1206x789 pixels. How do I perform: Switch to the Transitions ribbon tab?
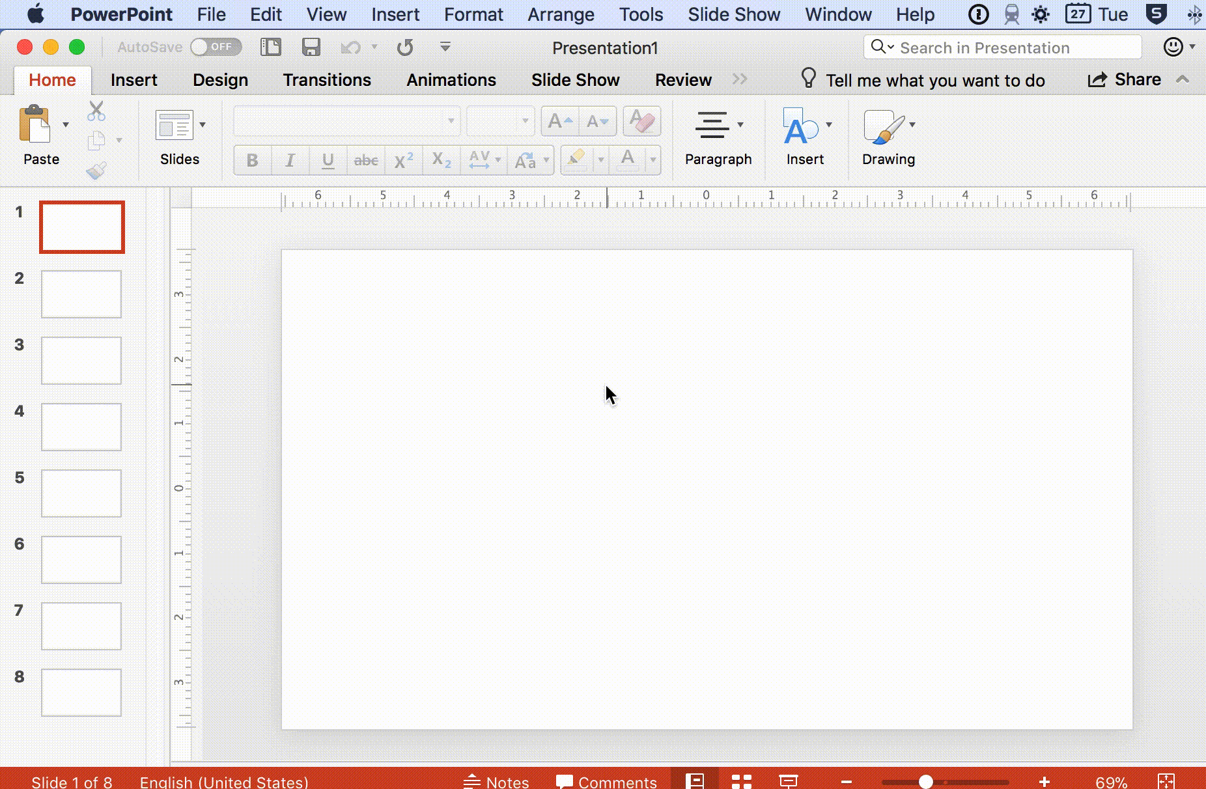point(327,79)
